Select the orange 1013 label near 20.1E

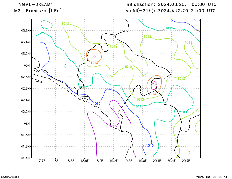click(152, 94)
